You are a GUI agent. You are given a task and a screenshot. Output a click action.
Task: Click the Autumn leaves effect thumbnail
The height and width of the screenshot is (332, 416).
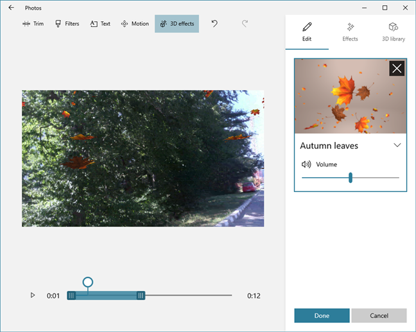[351, 96]
